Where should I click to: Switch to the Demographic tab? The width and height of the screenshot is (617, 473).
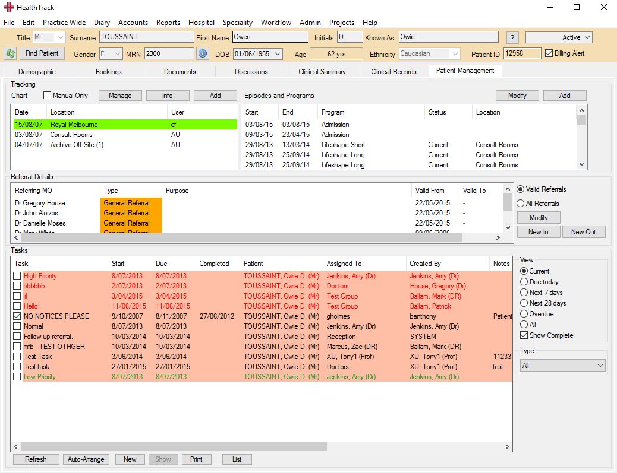coord(37,72)
